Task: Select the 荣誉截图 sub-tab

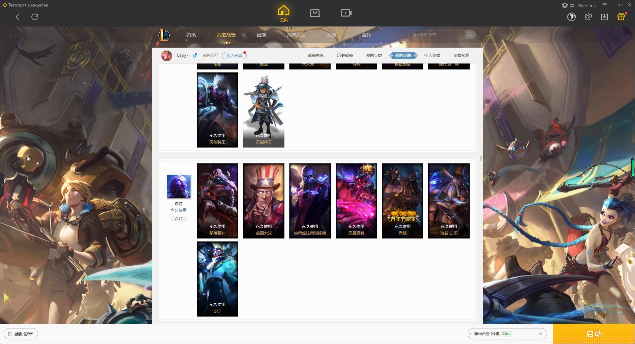Action: (x=461, y=56)
